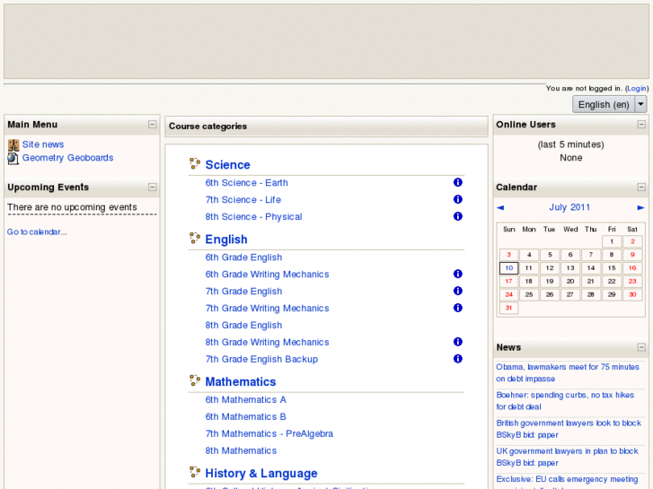
Task: Collapse the News block
Action: pos(641,347)
